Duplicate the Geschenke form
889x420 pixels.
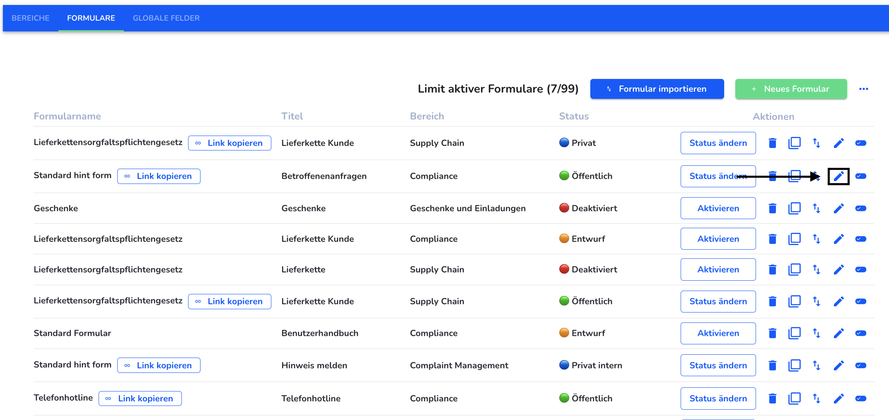tap(794, 208)
